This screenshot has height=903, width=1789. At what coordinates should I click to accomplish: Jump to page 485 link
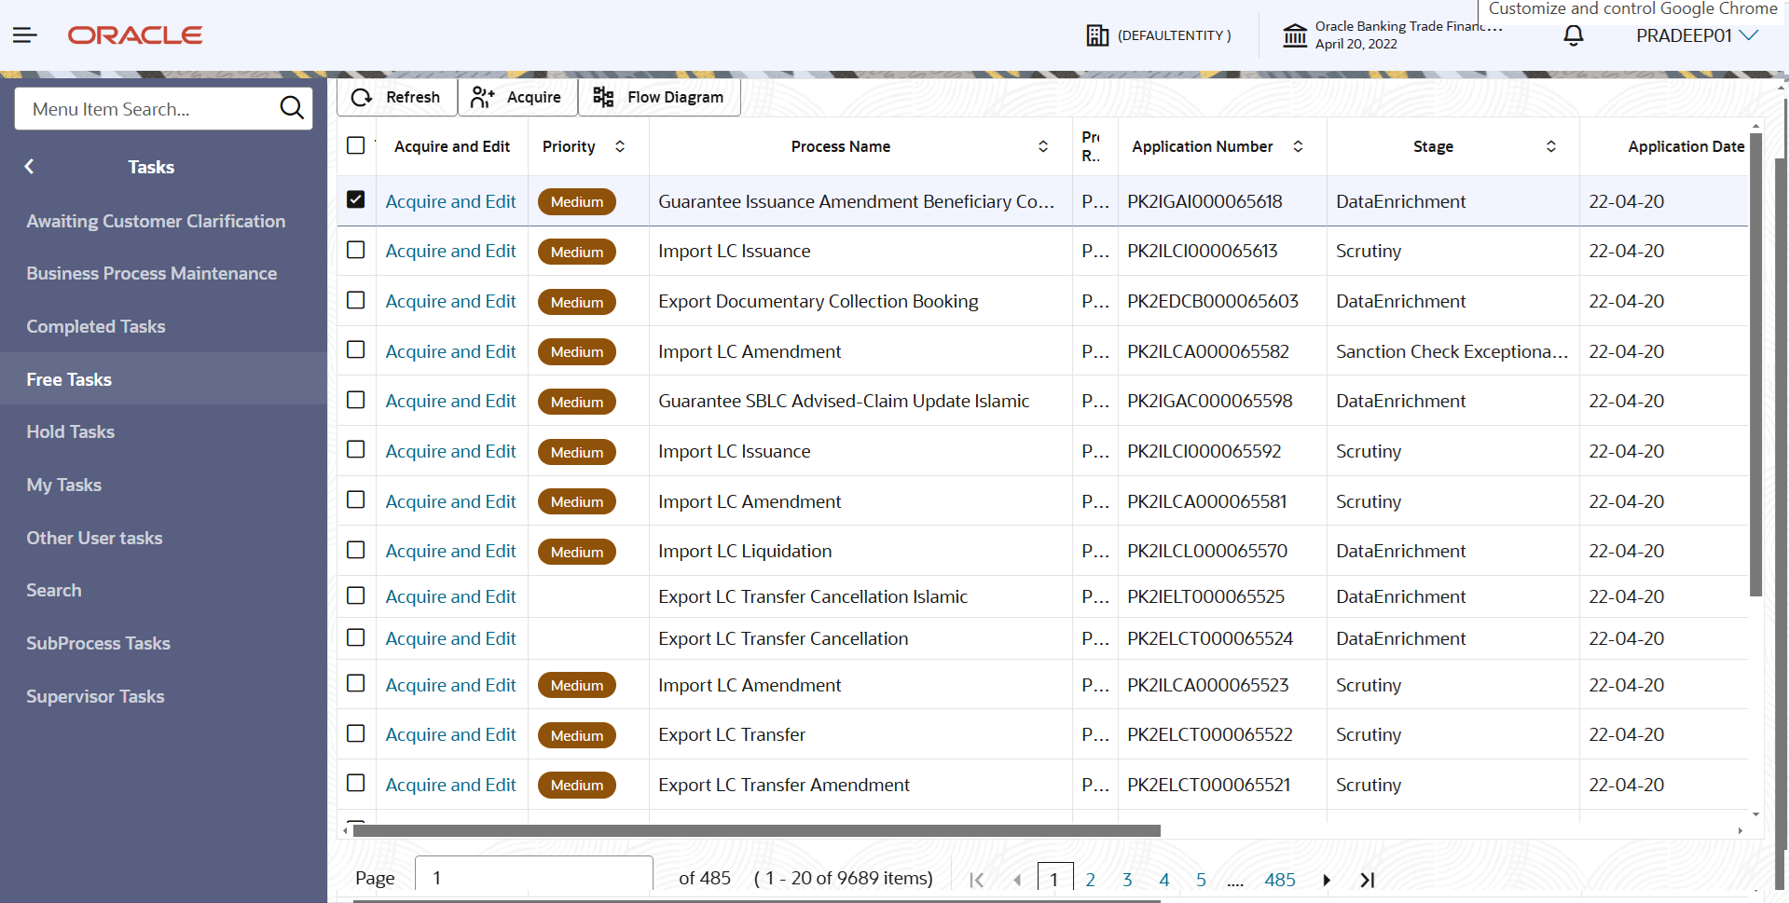pyautogui.click(x=1280, y=880)
